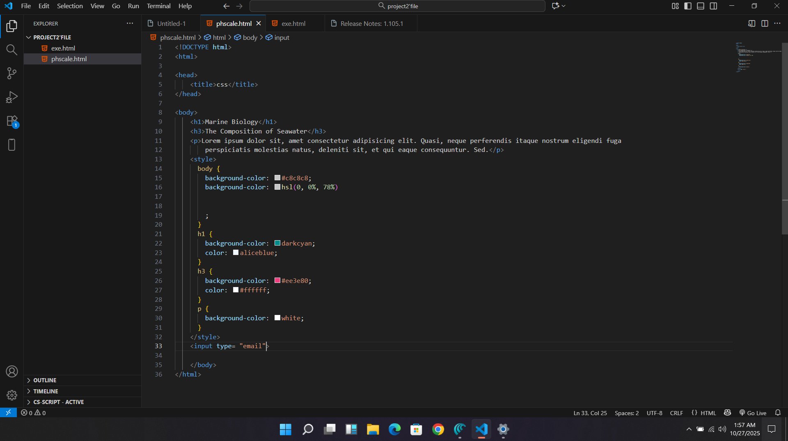This screenshot has width=788, height=441.
Task: Toggle the primary side bar layout button
Action: coord(688,6)
